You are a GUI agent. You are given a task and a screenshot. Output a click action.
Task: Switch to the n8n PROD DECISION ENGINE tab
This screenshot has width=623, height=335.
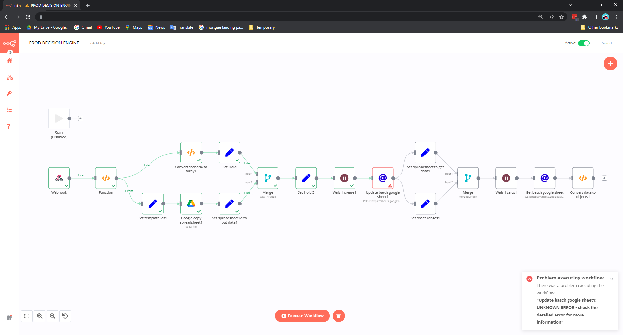click(42, 6)
